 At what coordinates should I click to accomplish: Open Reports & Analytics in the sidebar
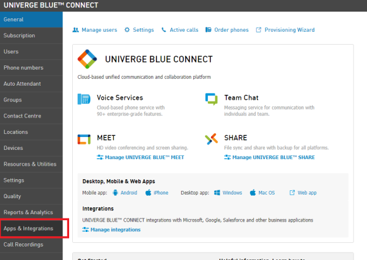tap(31, 212)
